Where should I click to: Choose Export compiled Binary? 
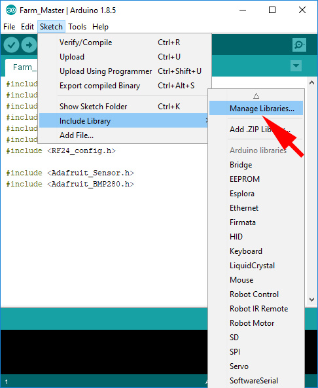tap(123, 86)
